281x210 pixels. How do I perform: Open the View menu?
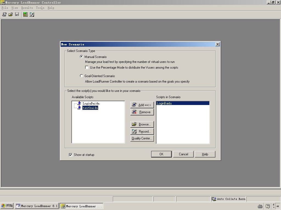click(15, 8)
